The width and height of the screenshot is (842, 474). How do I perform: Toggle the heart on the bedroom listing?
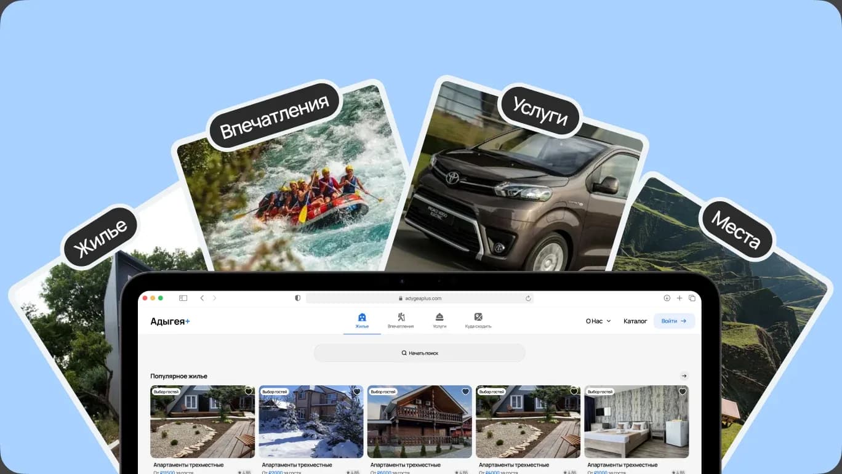pyautogui.click(x=682, y=392)
